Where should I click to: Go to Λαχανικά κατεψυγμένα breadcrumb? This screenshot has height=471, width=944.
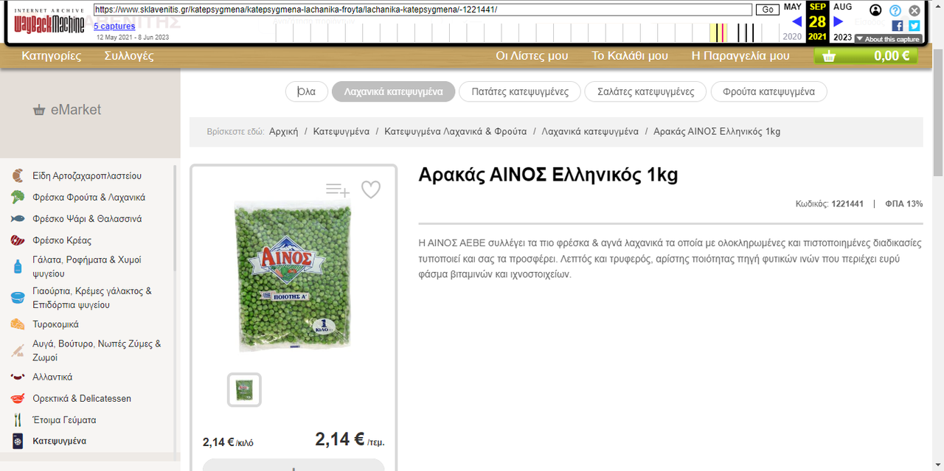(x=590, y=131)
